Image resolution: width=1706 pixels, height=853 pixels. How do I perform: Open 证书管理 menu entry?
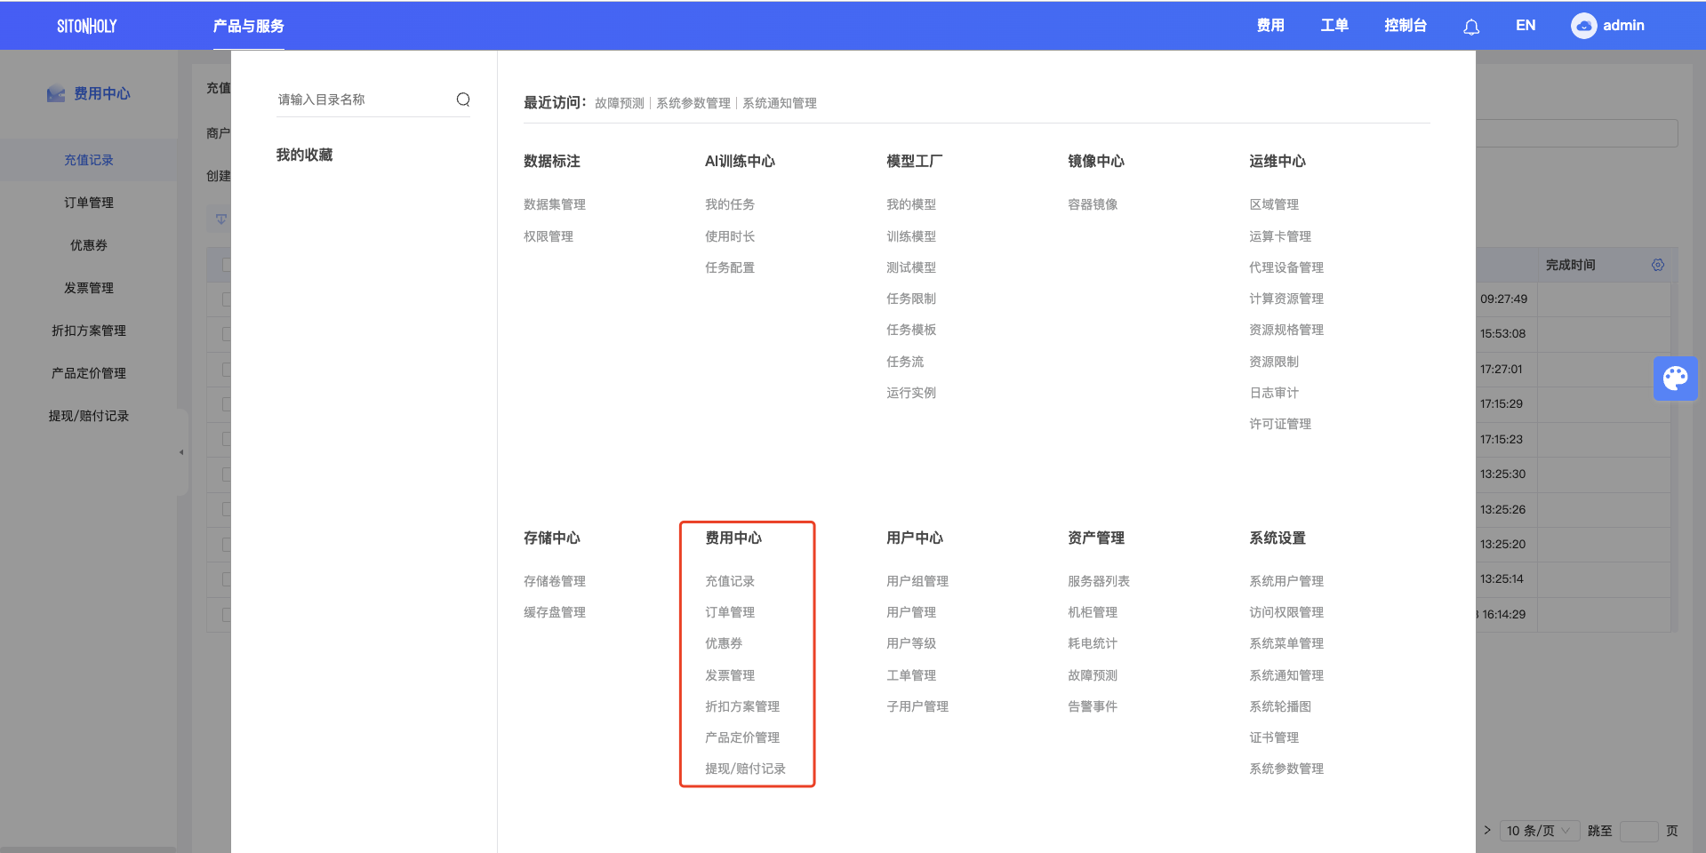(1274, 737)
